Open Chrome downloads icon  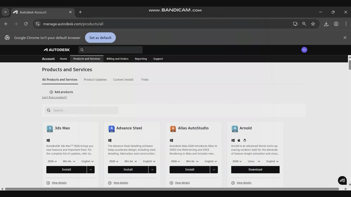point(326,24)
